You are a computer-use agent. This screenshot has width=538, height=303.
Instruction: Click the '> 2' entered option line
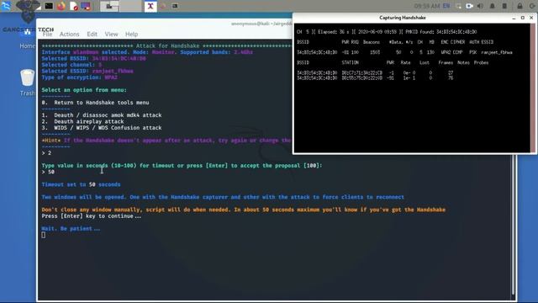(46, 153)
